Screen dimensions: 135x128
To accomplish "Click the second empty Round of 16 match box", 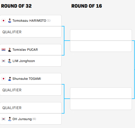I will point(101,99).
